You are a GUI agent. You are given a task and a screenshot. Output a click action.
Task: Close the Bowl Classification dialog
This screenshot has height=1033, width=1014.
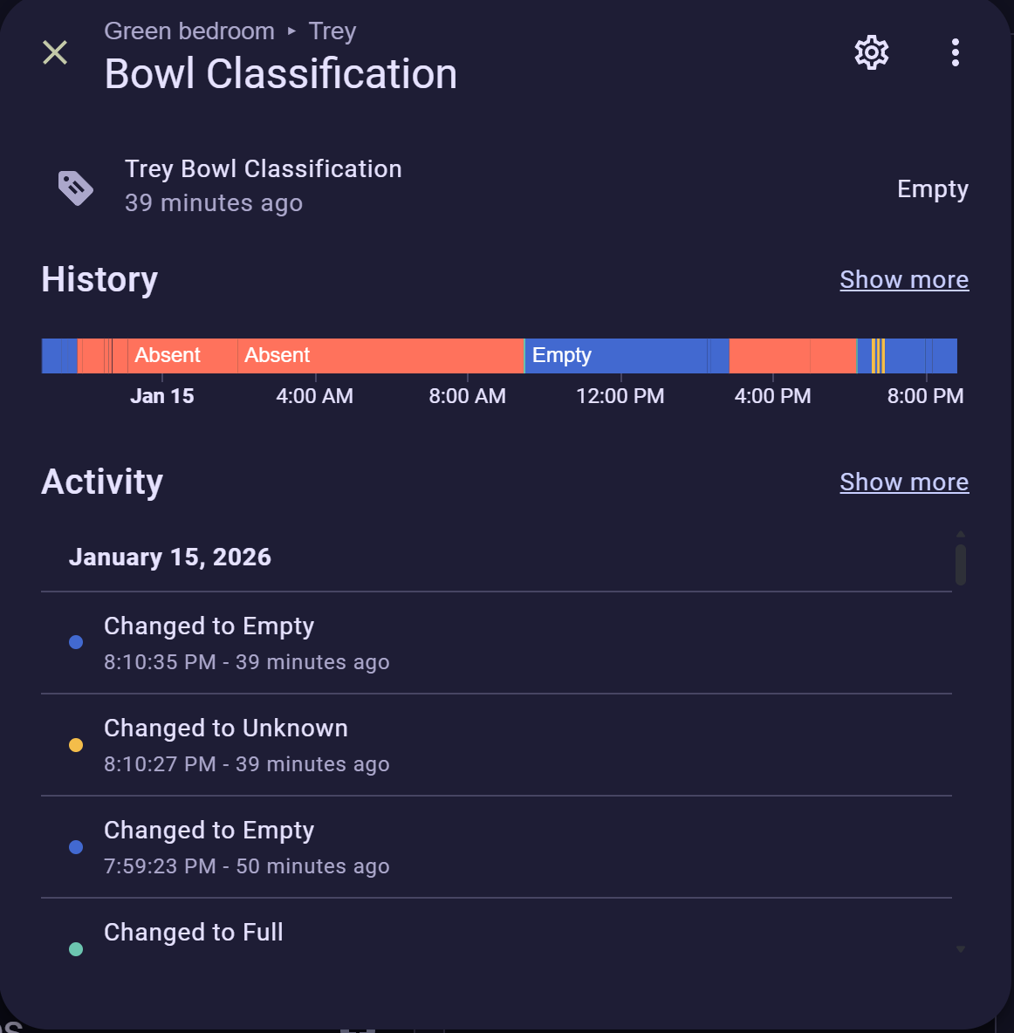(55, 53)
